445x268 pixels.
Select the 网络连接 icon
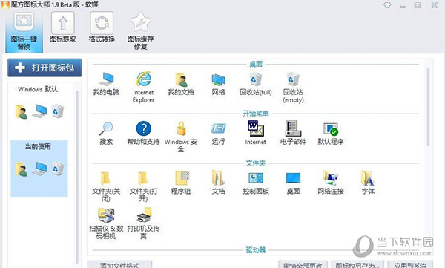[331, 183]
